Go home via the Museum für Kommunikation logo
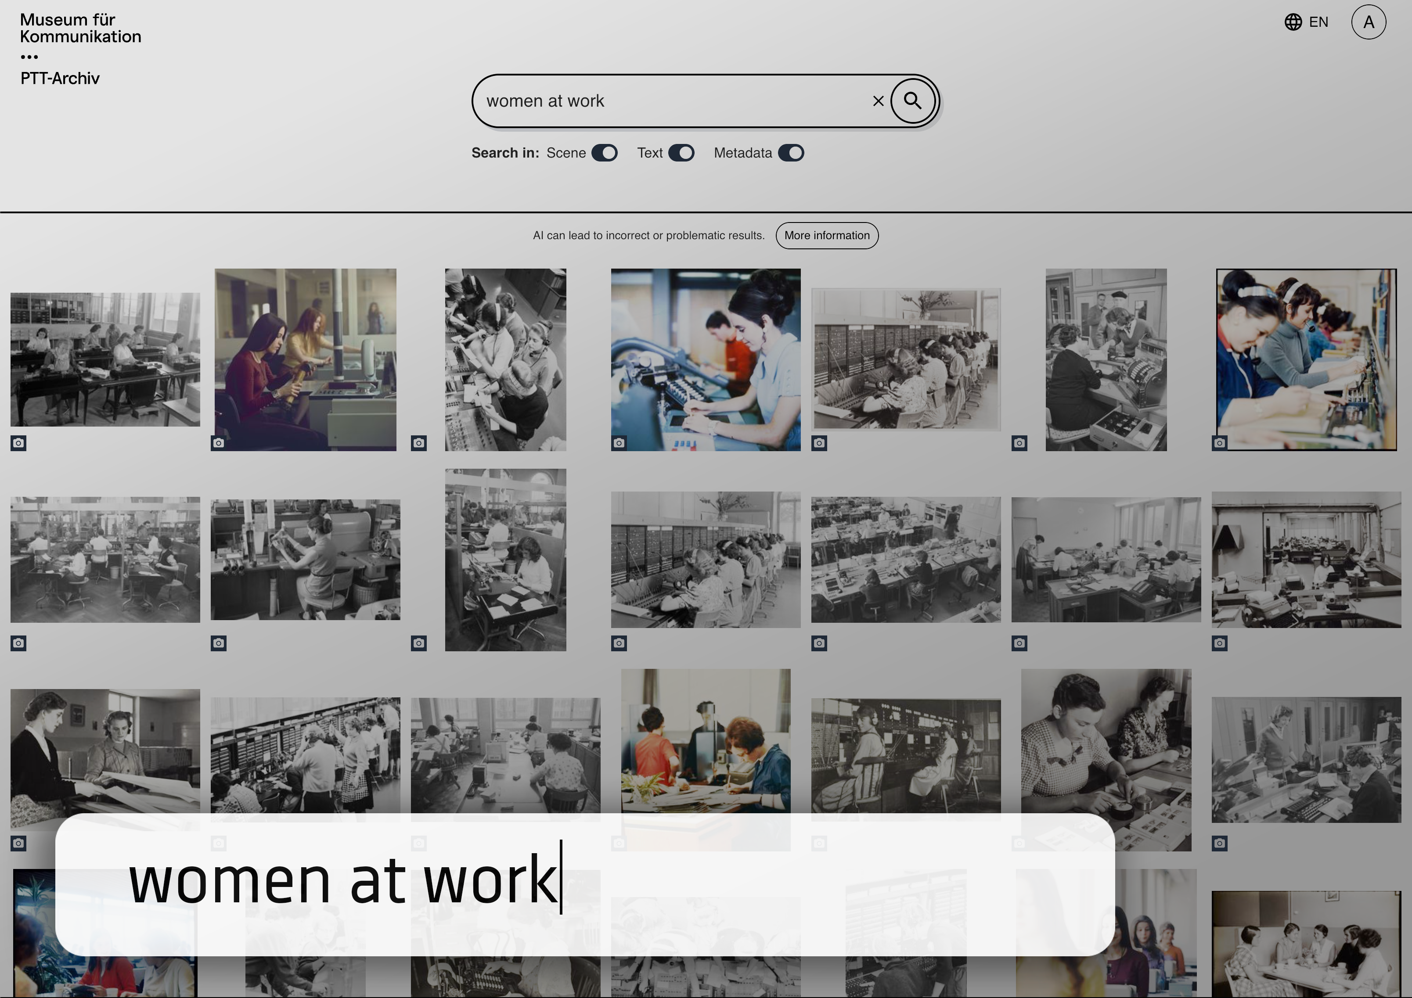 tap(80, 28)
